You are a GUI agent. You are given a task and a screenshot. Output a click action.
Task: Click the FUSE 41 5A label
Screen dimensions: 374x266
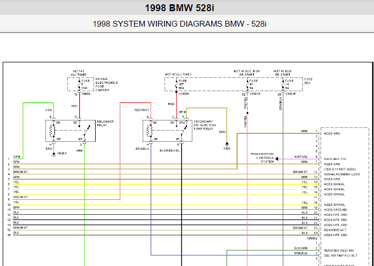[253, 84]
